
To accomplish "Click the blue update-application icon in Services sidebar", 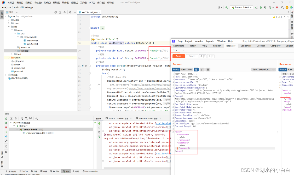I will tap(6, 136).
